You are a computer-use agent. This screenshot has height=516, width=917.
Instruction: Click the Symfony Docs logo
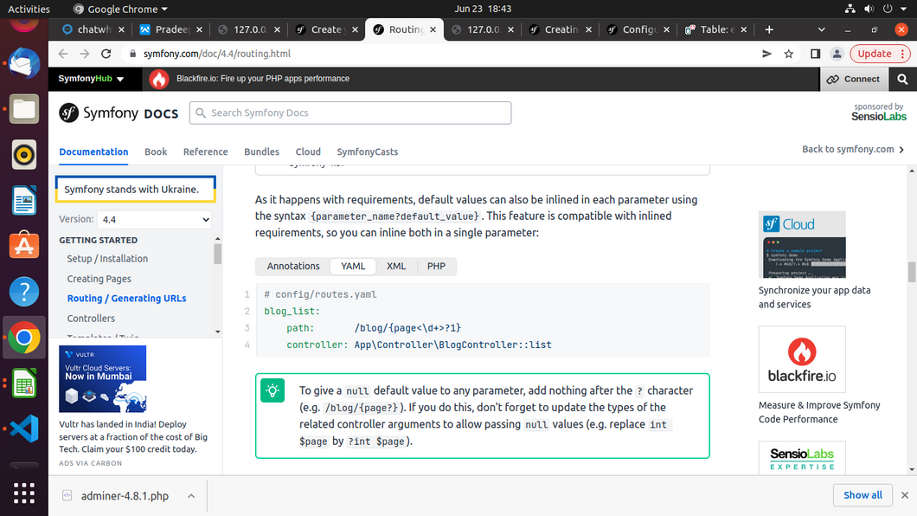click(119, 113)
